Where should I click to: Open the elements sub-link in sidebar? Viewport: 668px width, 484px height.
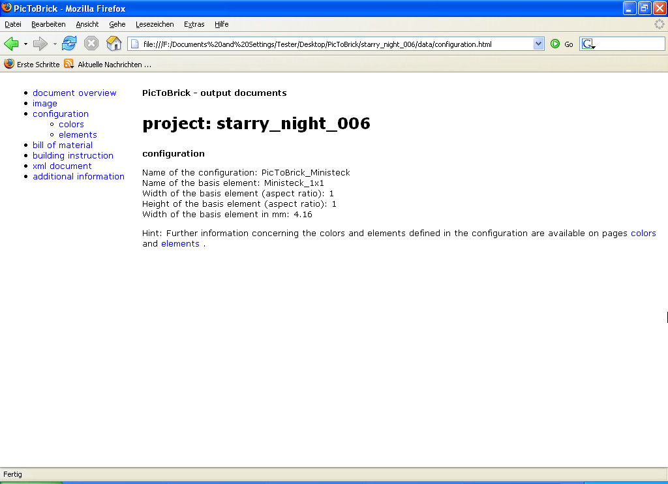(x=78, y=134)
